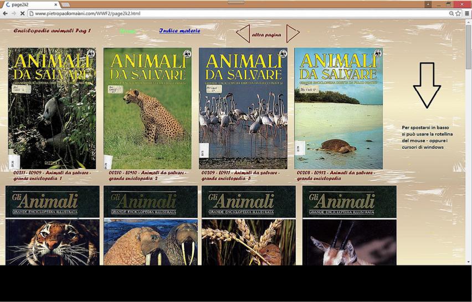Screen dimensions: 472x302
Task: Click the vertical scrollbar thumb
Action: click(x=469, y=47)
